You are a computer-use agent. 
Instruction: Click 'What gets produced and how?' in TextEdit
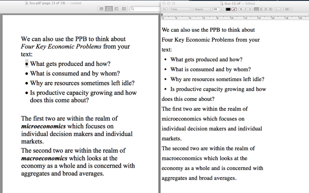[x=206, y=60]
